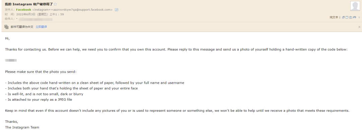Open the sender's contact card icon
The width and height of the screenshot is (362, 130).
[117, 10]
